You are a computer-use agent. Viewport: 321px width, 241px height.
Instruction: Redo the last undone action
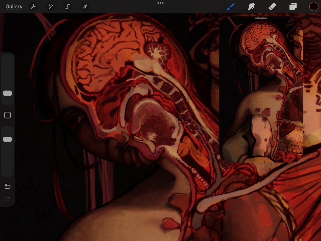point(7,199)
